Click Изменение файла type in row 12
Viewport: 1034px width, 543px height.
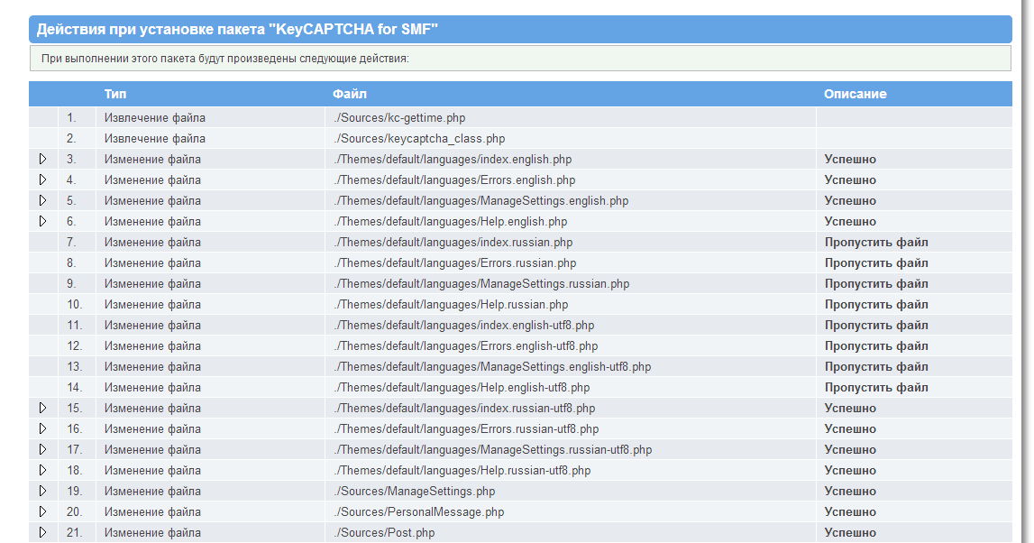coord(152,345)
